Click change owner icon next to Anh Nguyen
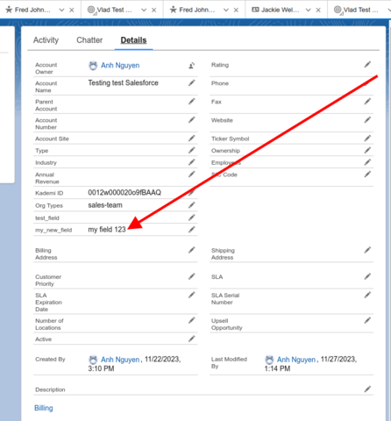This screenshot has height=421, width=391. tap(191, 66)
